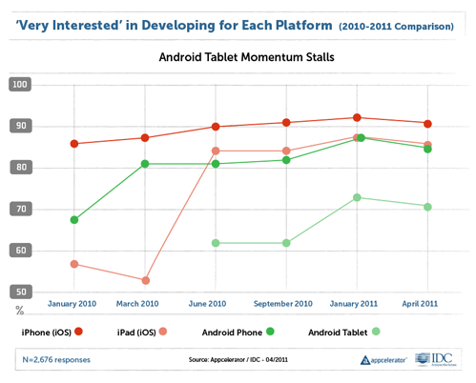Click the iPhone data point at January 2011
Screen dimensions: 476x383
[x=357, y=117]
